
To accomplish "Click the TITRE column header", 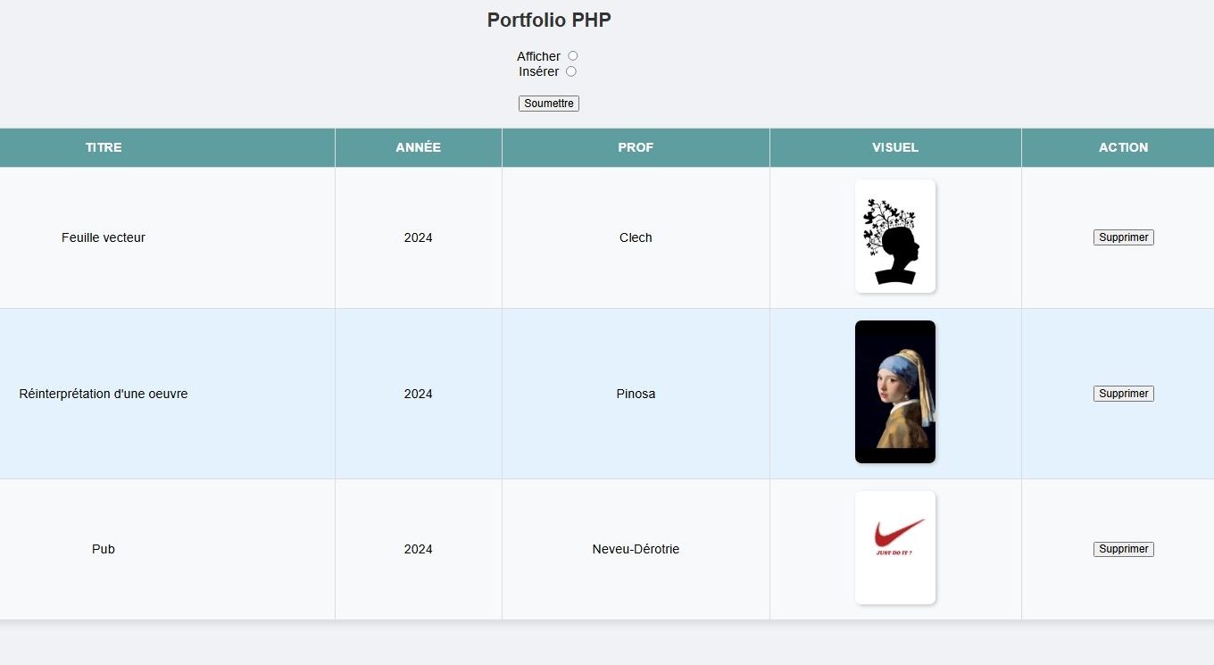I will 104,147.
